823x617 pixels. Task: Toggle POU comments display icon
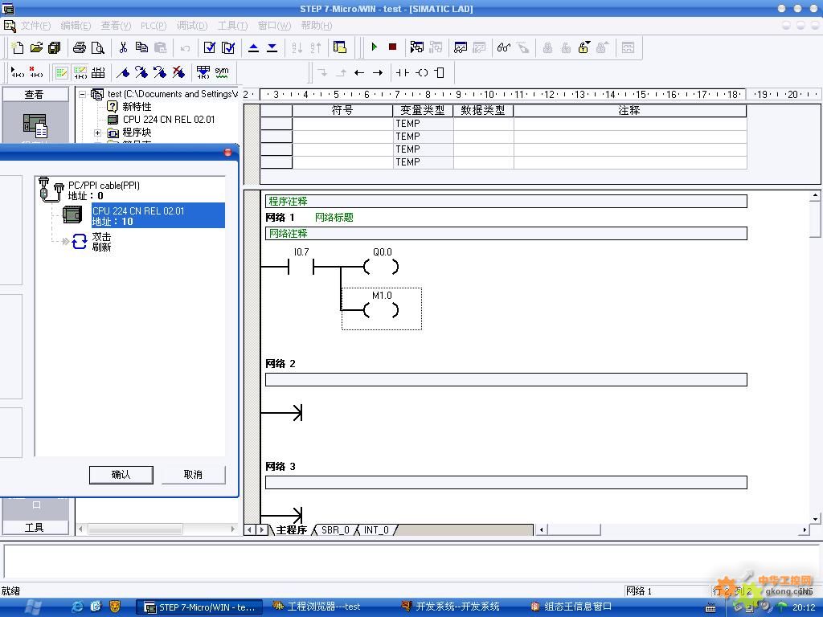point(61,72)
